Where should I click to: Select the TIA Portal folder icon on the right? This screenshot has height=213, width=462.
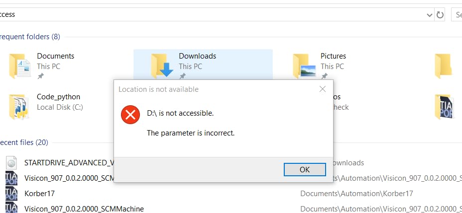(x=443, y=107)
